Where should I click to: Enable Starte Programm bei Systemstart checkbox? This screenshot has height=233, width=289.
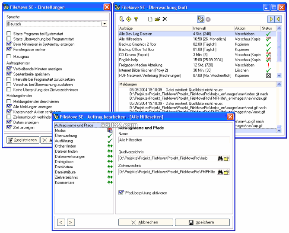click(x=9, y=34)
